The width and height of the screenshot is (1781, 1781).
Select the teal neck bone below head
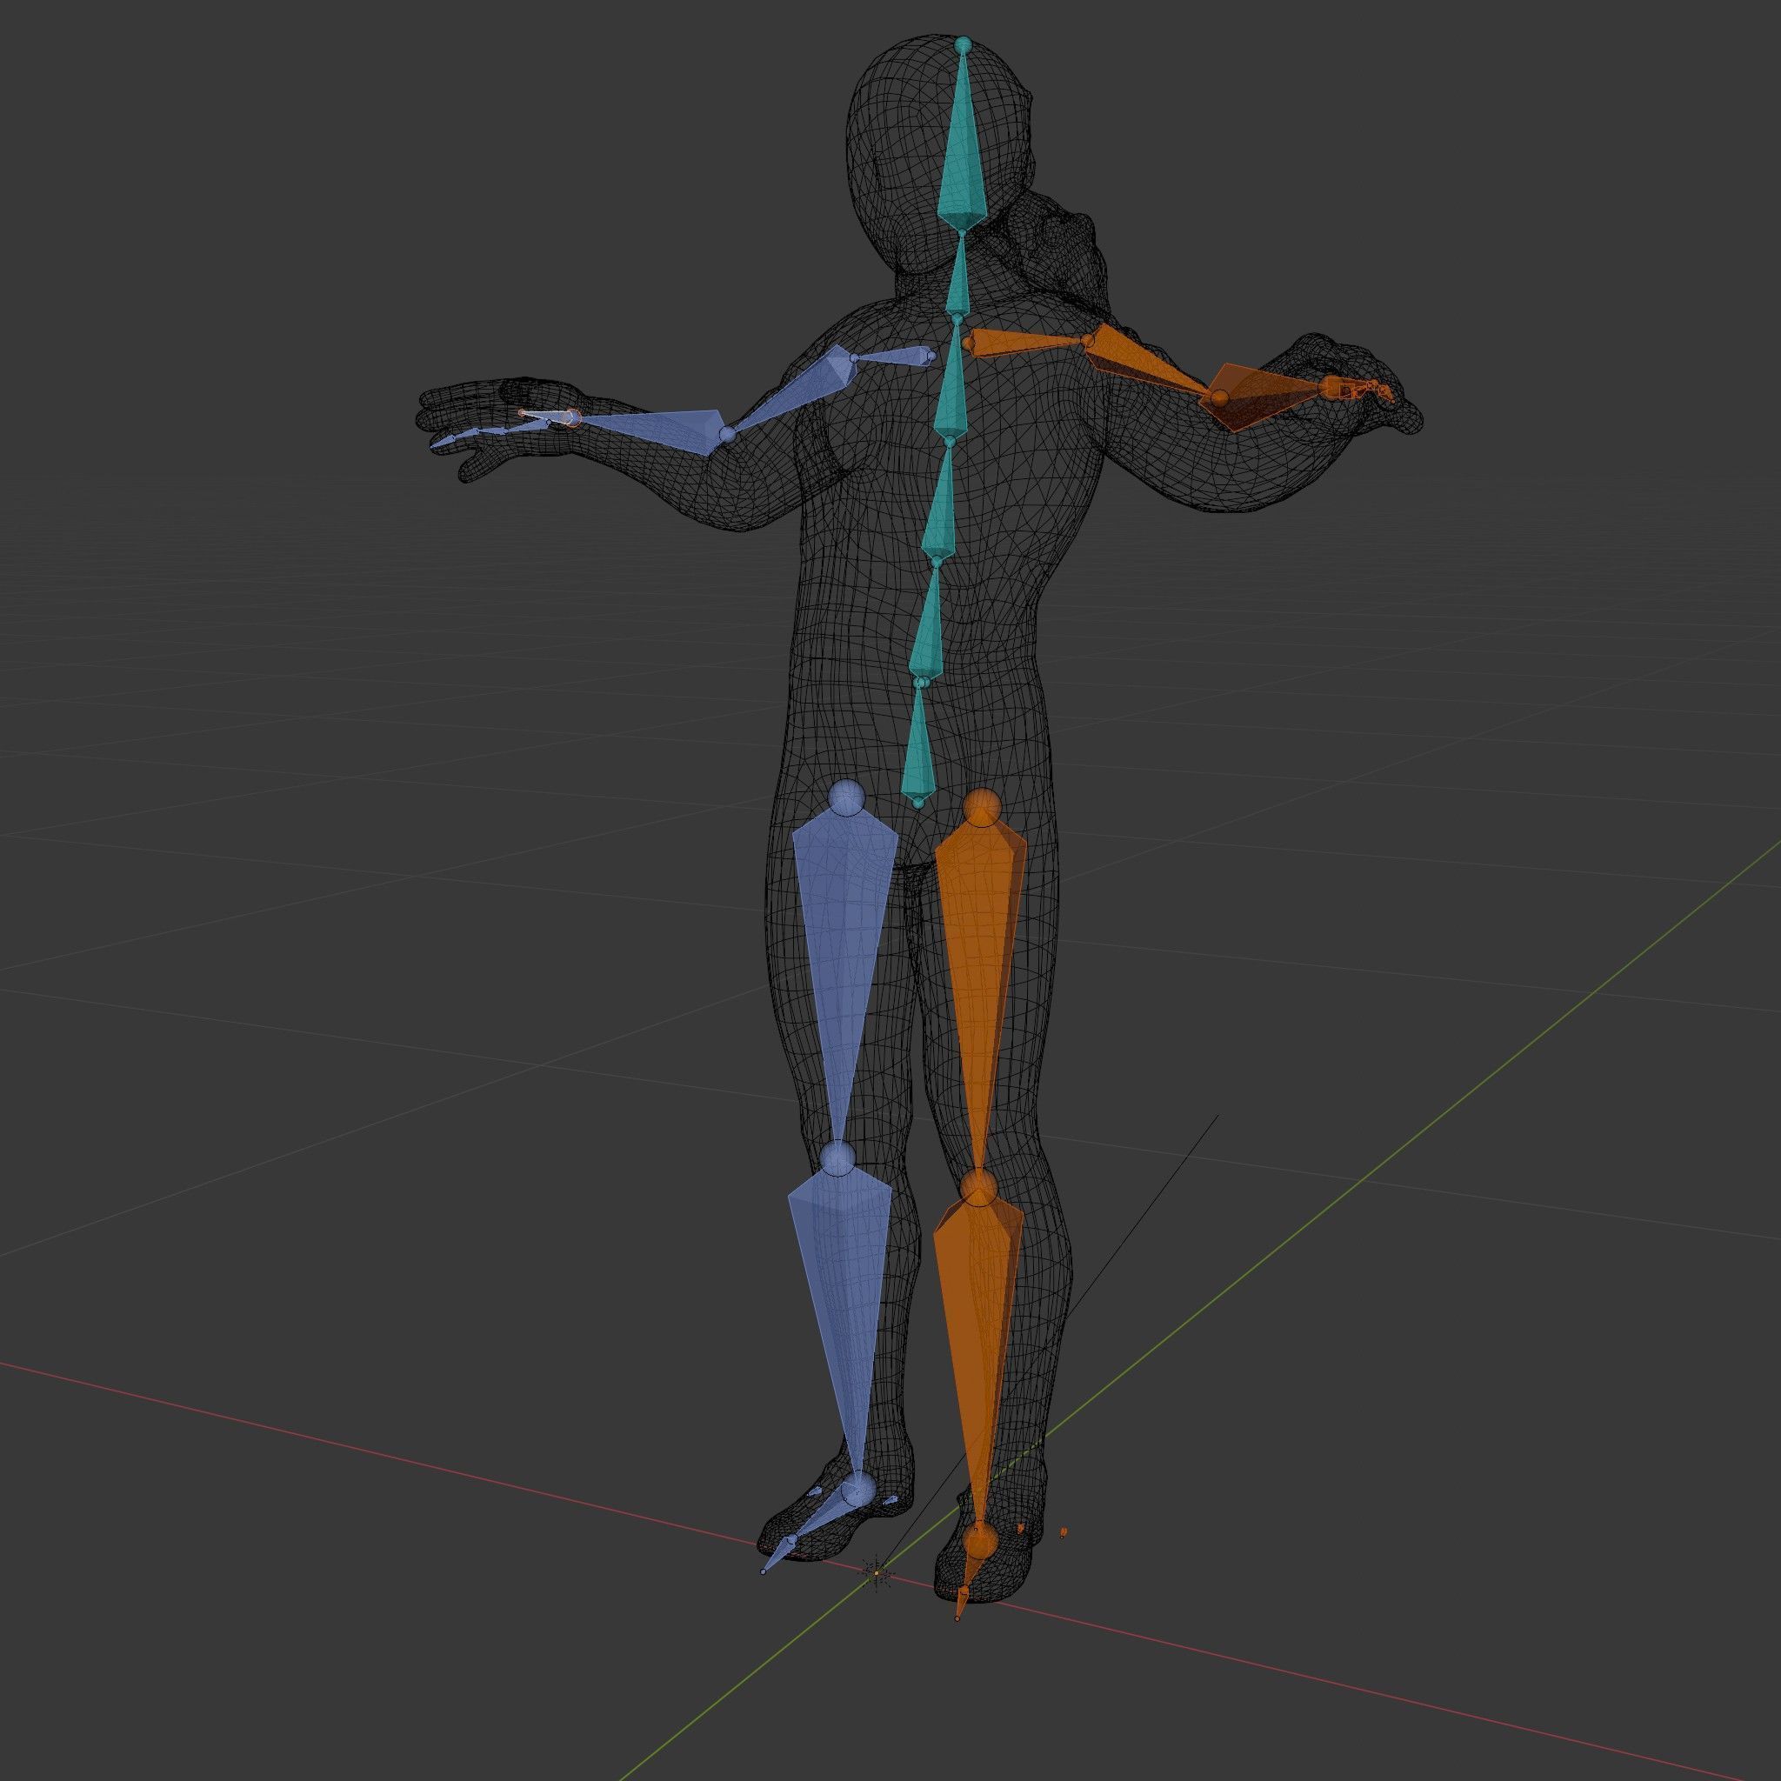957,274
